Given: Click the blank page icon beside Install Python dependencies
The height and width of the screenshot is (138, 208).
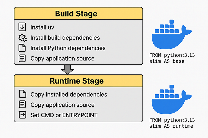Looking at the screenshot, I should click(x=22, y=48).
